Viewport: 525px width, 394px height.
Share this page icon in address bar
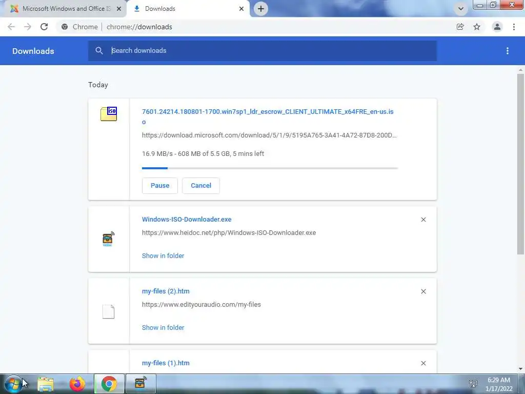click(460, 27)
